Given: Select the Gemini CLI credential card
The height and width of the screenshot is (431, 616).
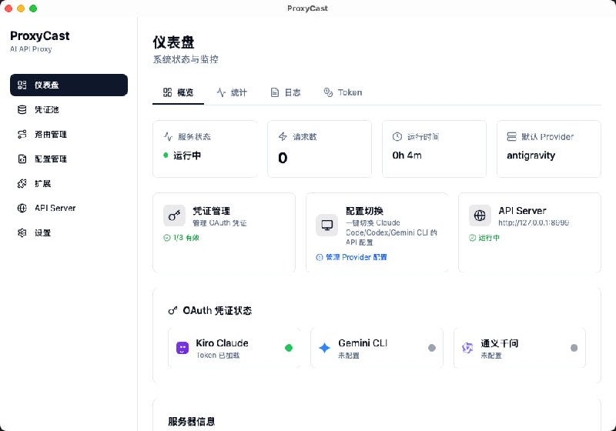Looking at the screenshot, I should coord(377,348).
